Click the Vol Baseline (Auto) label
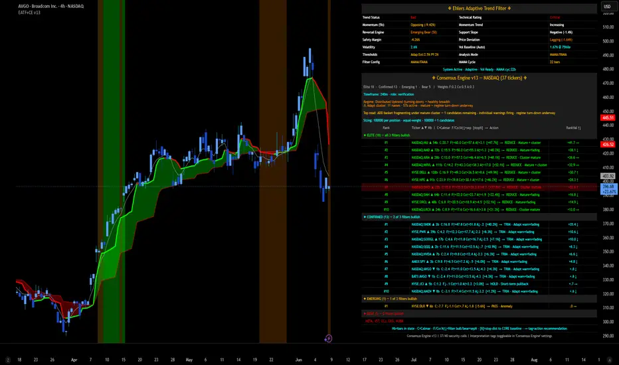Screen dimensions: 619x365 coord(472,47)
